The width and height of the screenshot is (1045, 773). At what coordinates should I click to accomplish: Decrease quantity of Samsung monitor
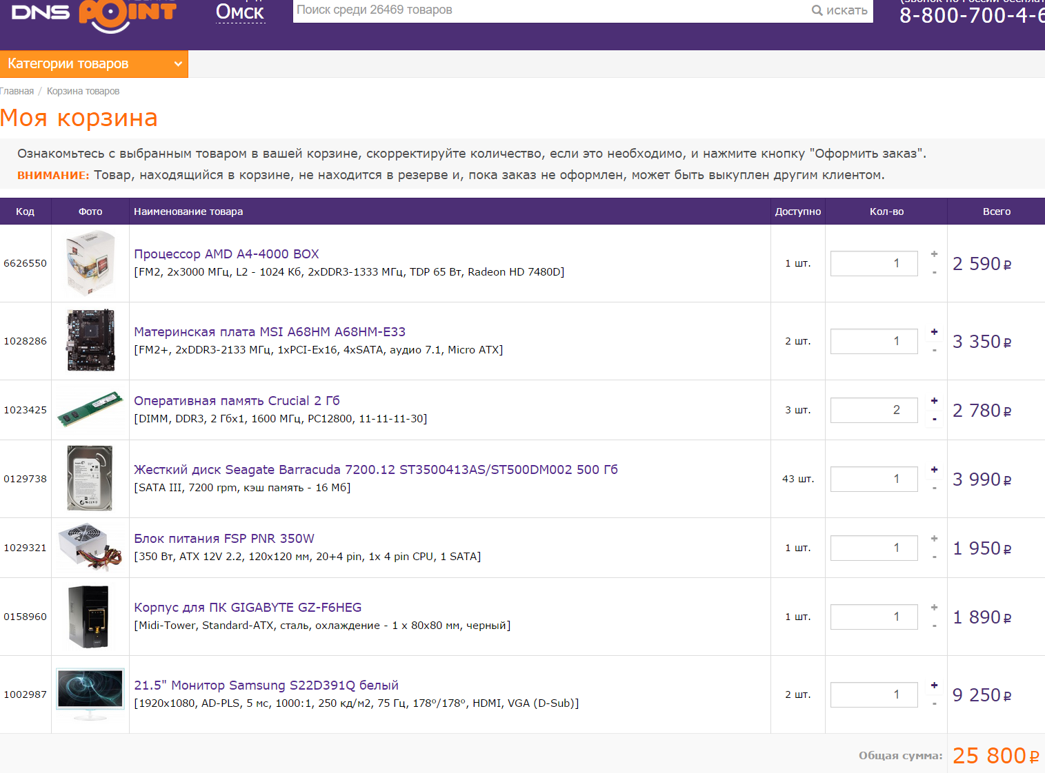935,704
